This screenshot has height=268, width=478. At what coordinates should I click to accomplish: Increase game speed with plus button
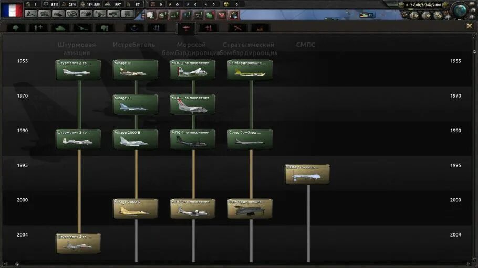tap(445, 5)
